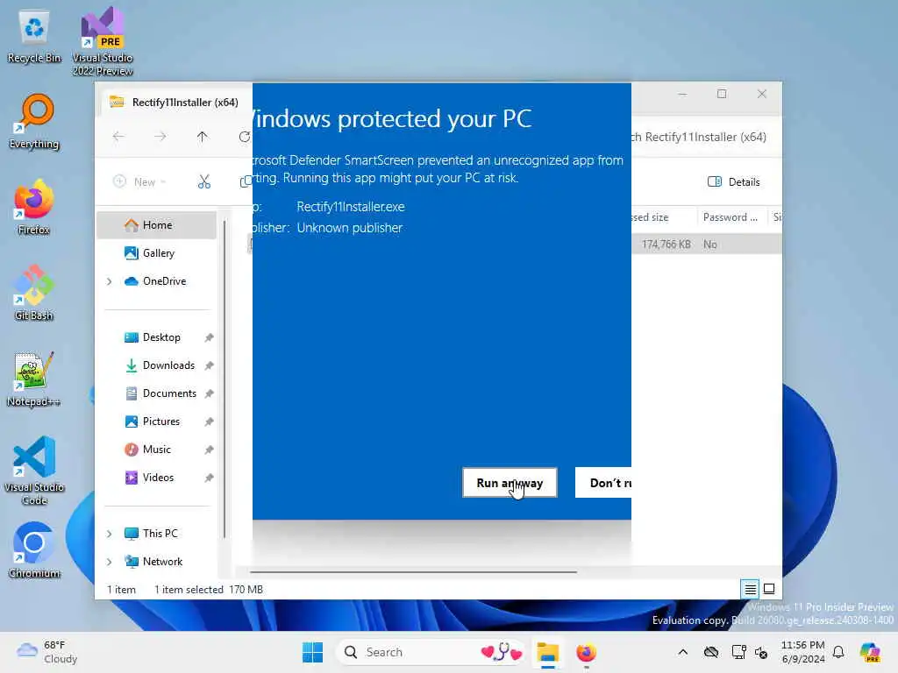898x673 pixels.
Task: Open Notepad++ desktop shortcut
Action: (x=34, y=379)
